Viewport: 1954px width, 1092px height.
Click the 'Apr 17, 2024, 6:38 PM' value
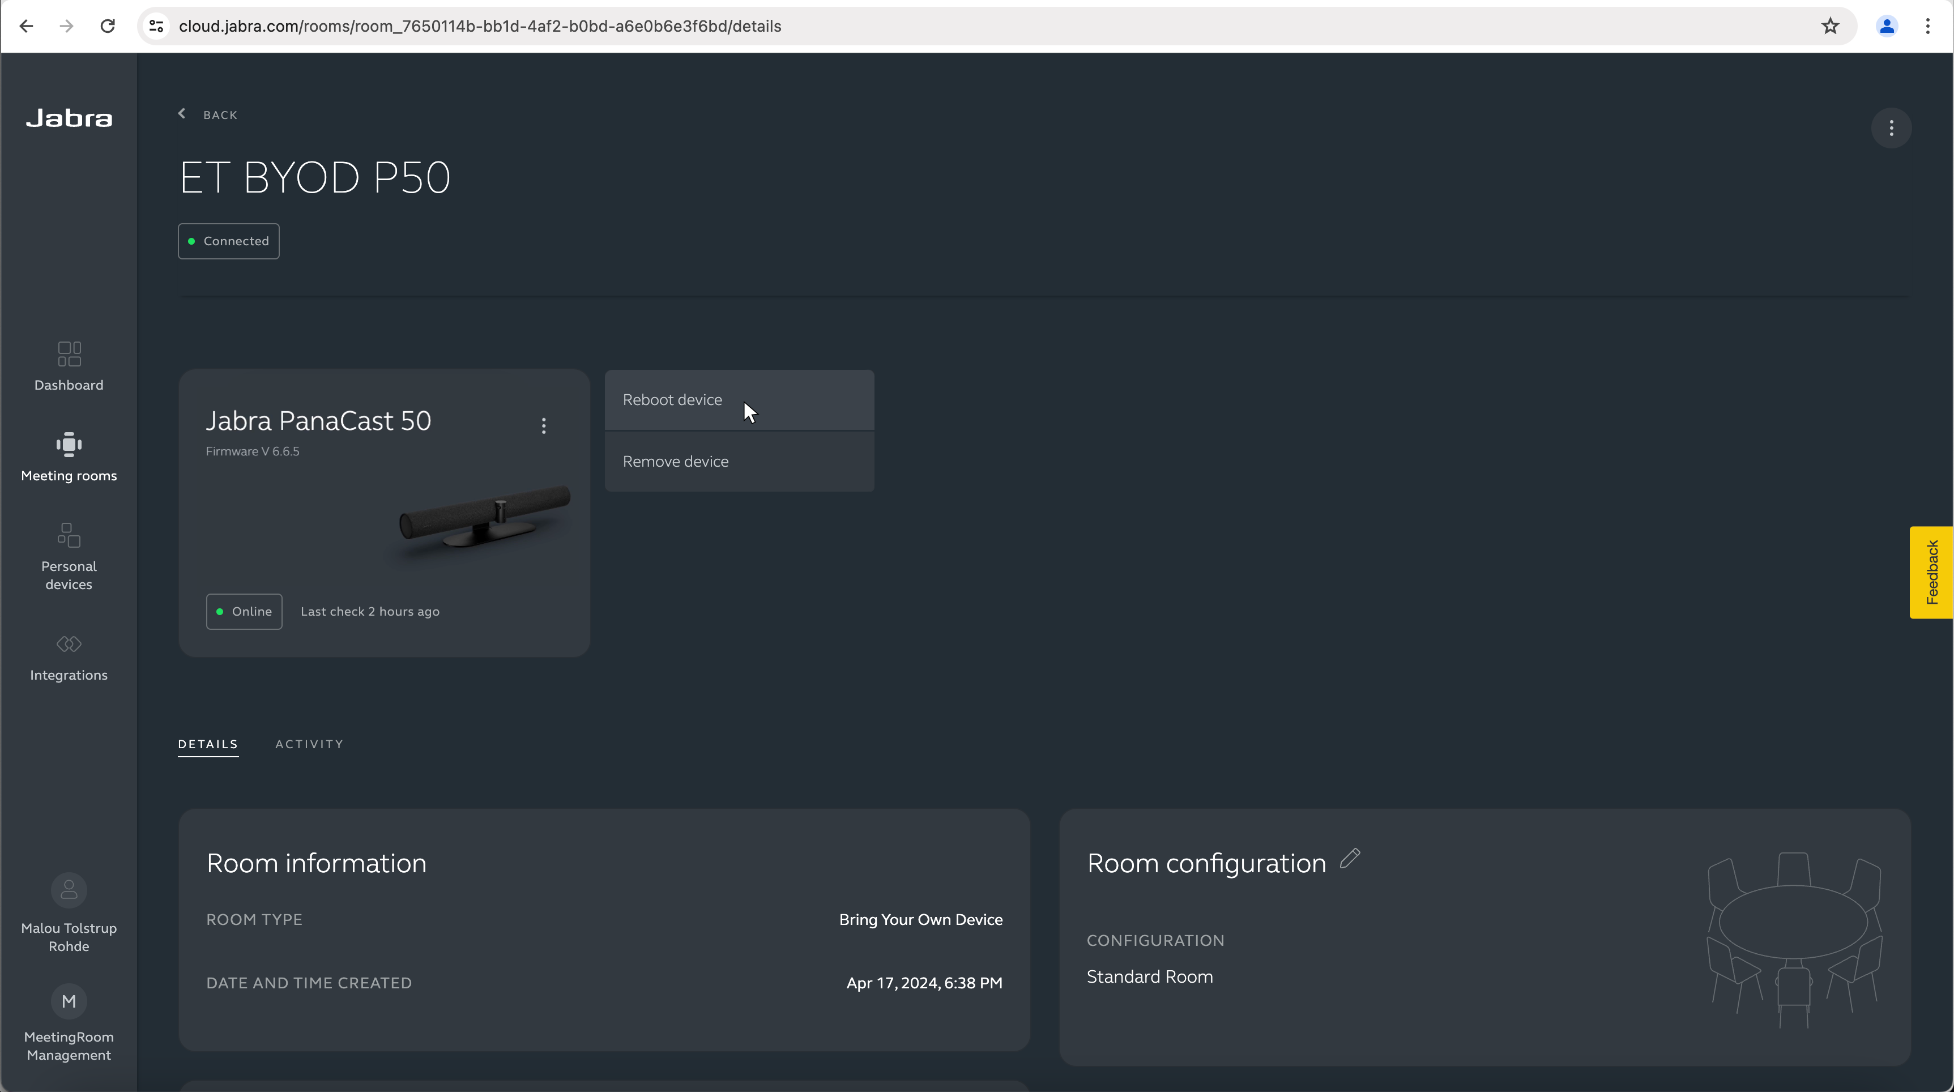pyautogui.click(x=925, y=984)
